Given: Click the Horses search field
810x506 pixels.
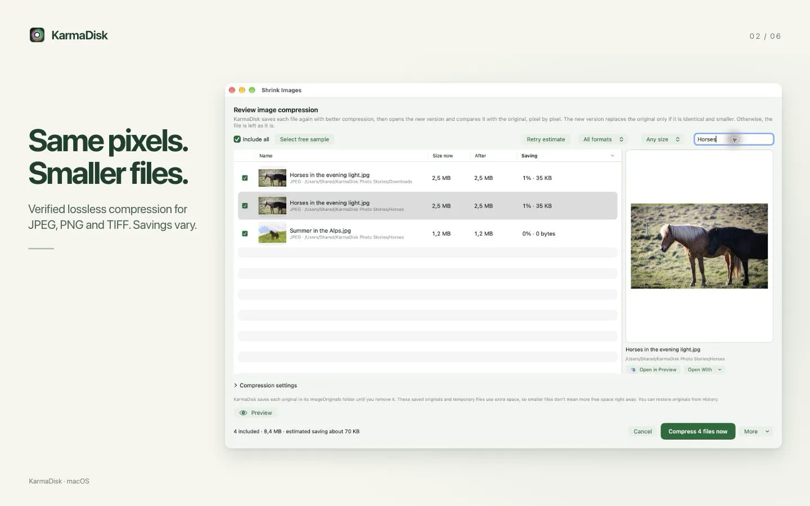Looking at the screenshot, I should [x=733, y=139].
